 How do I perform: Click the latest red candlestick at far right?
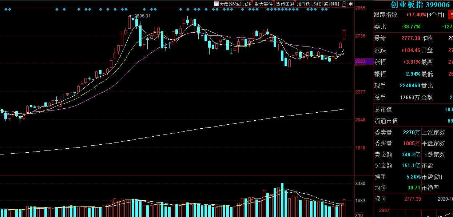(344, 35)
